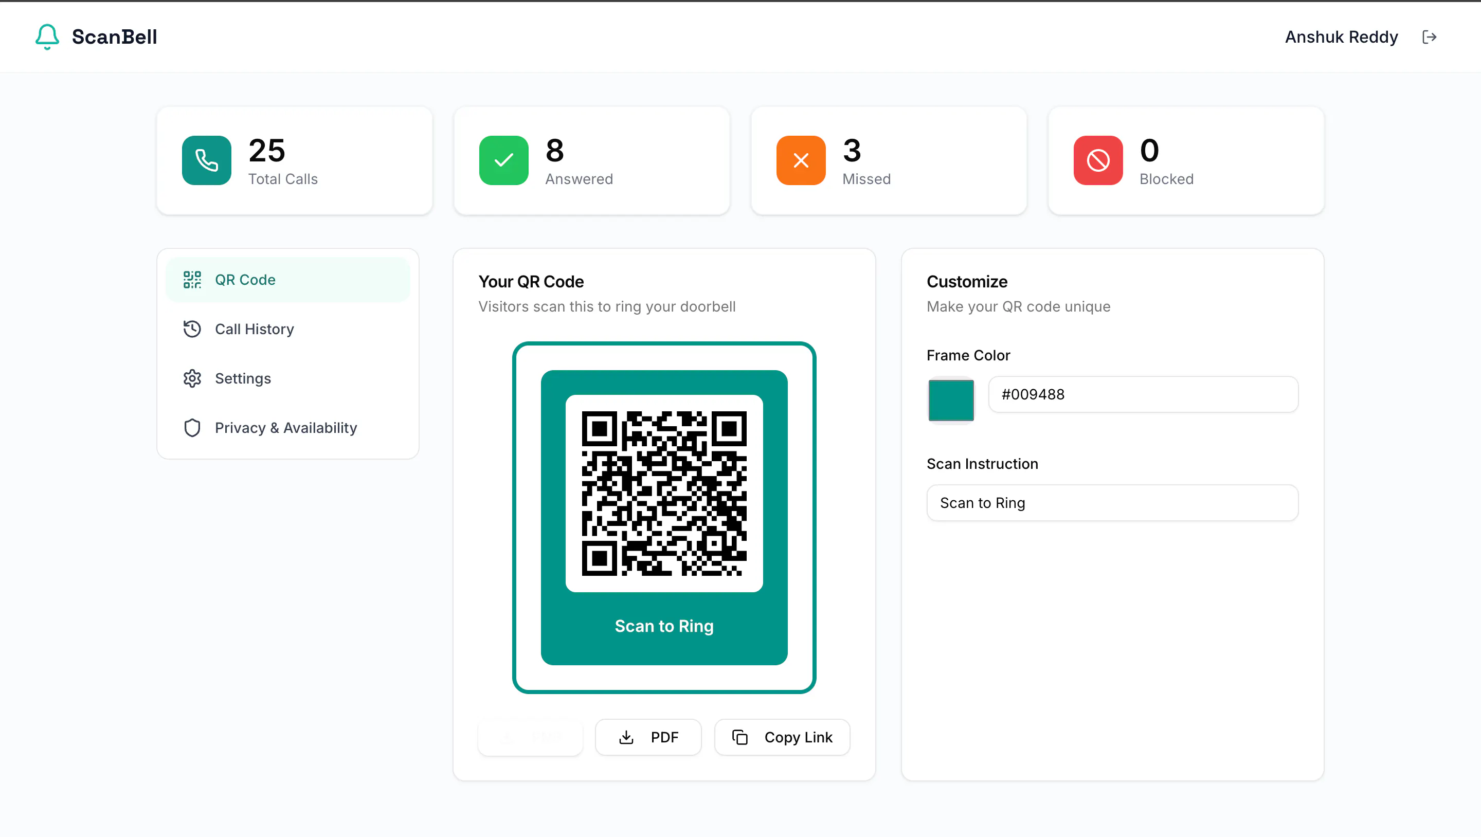
Task: Download the QR code as PDF
Action: (x=648, y=738)
